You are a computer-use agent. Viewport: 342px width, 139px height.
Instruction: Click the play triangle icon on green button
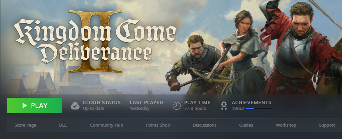pyautogui.click(x=25, y=106)
